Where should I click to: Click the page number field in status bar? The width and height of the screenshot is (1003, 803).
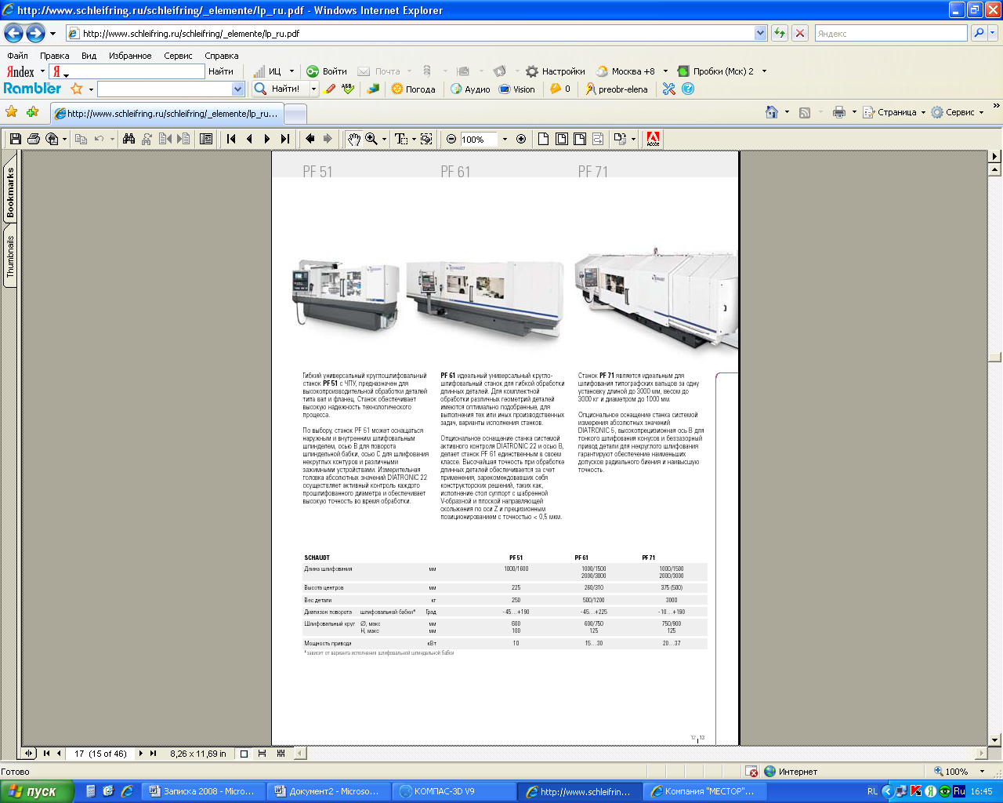pos(100,754)
